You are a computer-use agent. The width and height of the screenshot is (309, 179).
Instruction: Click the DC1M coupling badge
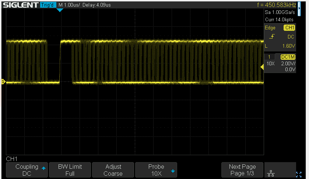coord(288,57)
